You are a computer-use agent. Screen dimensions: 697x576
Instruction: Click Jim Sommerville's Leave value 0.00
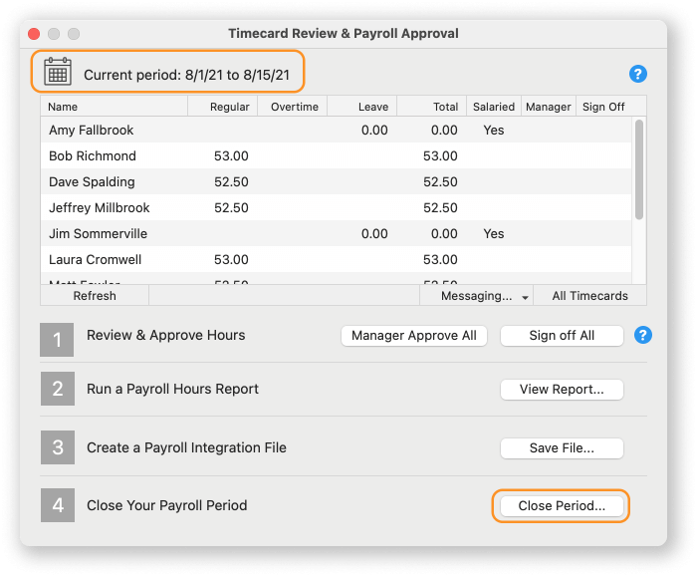pos(374,234)
